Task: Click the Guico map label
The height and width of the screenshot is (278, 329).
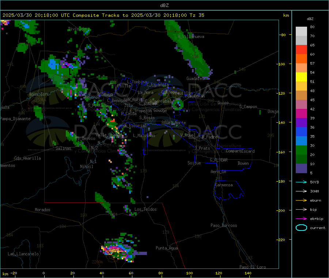Action: point(223,103)
